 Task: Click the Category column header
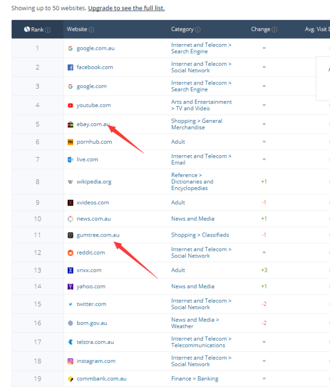pyautogui.click(x=182, y=29)
